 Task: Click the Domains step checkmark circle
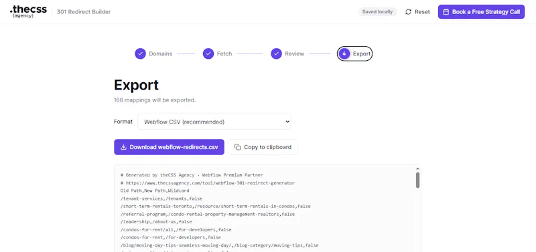click(140, 53)
